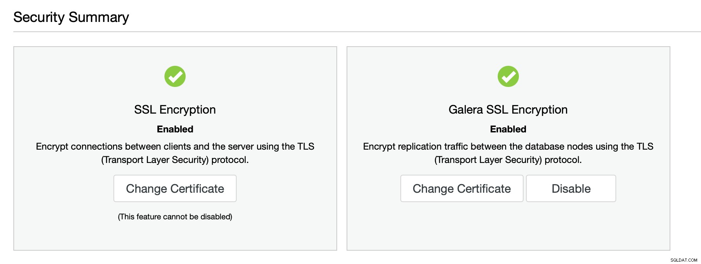This screenshot has height=264, width=701.
Task: Click the SSL Encryption card title
Action: coord(175,110)
